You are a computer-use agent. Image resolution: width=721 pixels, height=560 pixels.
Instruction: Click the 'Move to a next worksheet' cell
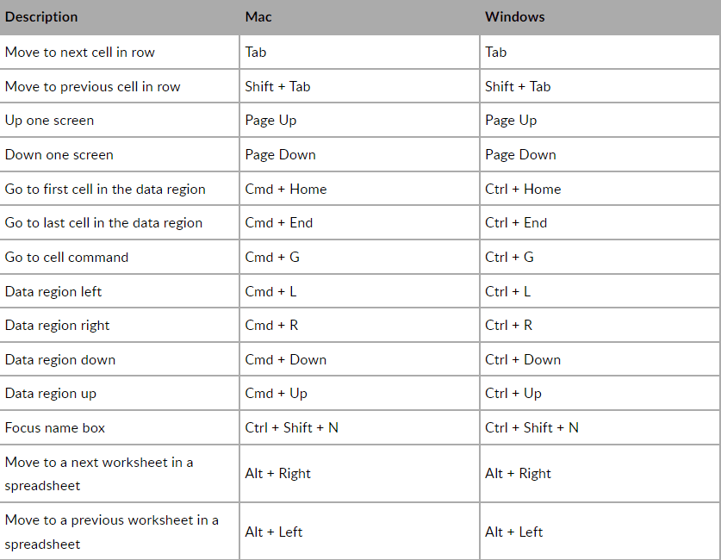(x=99, y=473)
